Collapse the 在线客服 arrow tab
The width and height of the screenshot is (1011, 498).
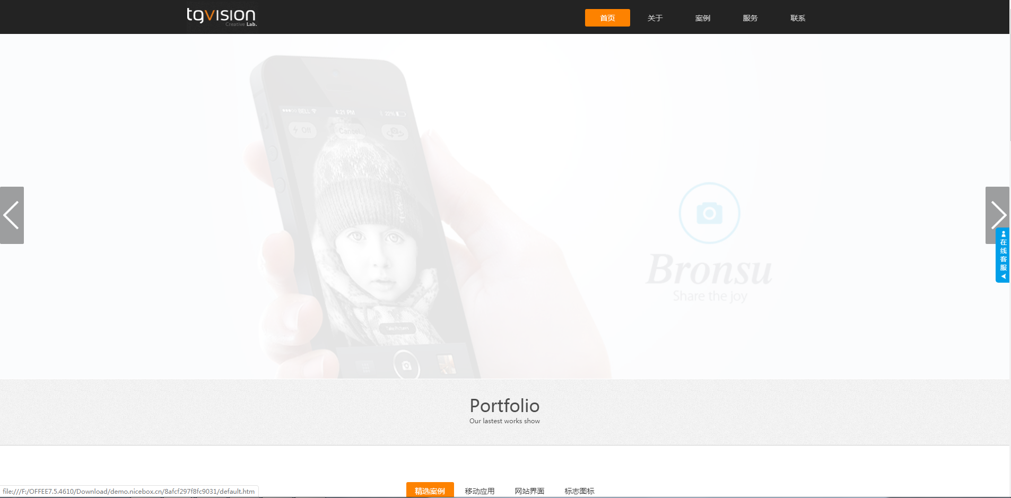pos(1003,276)
